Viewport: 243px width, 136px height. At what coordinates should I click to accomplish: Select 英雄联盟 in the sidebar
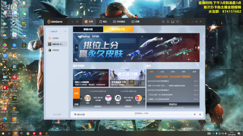pyautogui.click(x=57, y=50)
